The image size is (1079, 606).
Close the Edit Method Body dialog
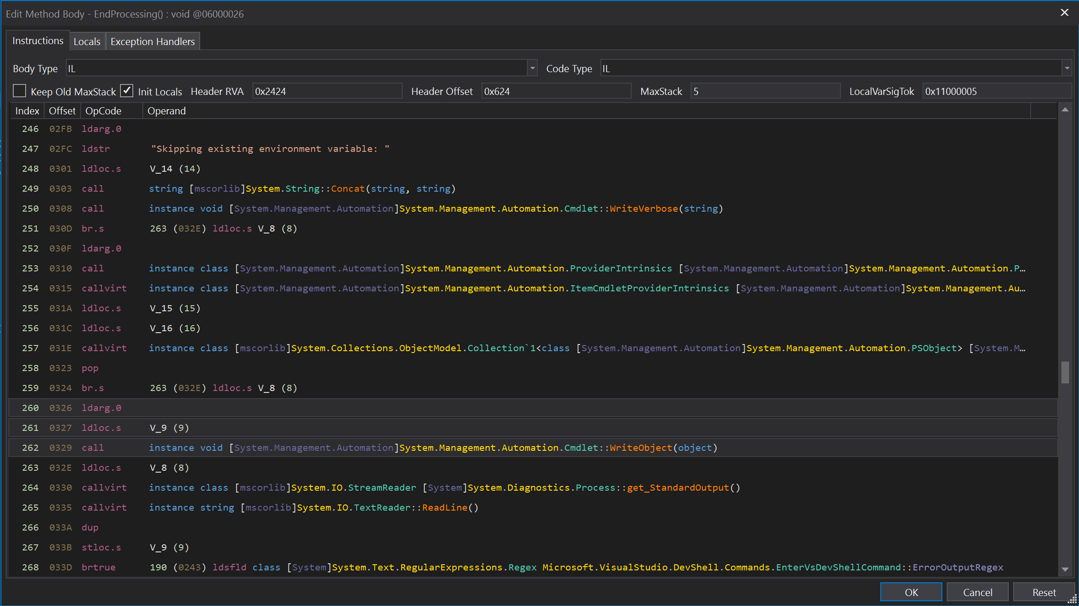click(1064, 13)
